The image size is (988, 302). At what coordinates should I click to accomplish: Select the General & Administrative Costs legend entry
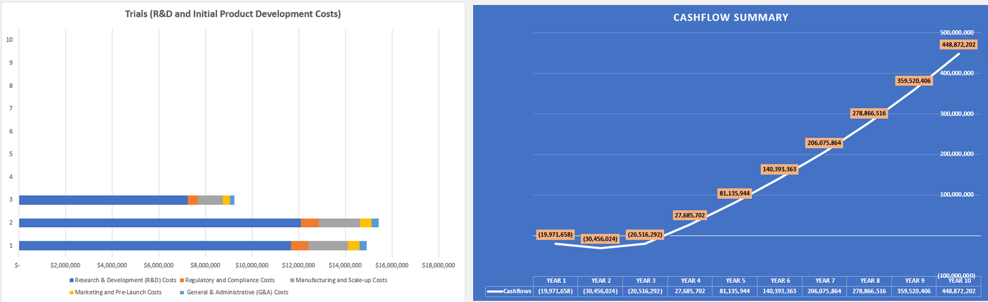(237, 293)
